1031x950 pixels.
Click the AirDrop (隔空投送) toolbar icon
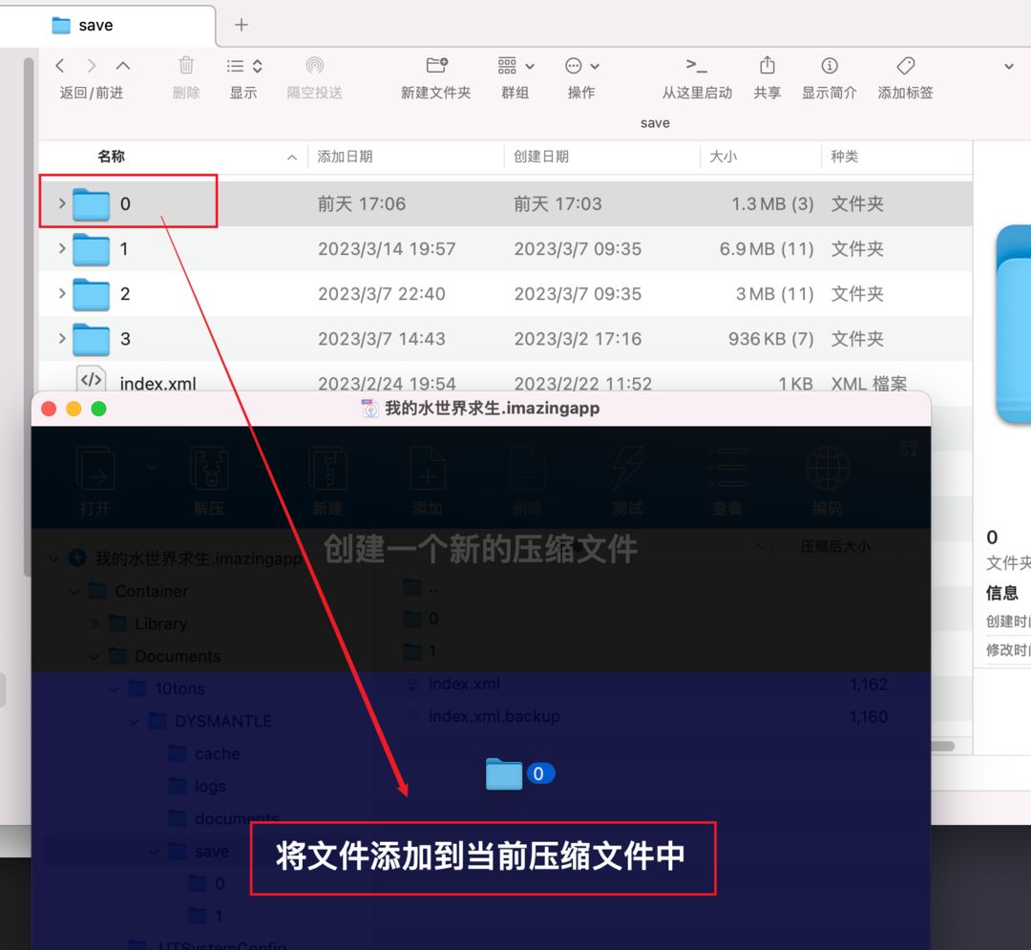(x=315, y=65)
